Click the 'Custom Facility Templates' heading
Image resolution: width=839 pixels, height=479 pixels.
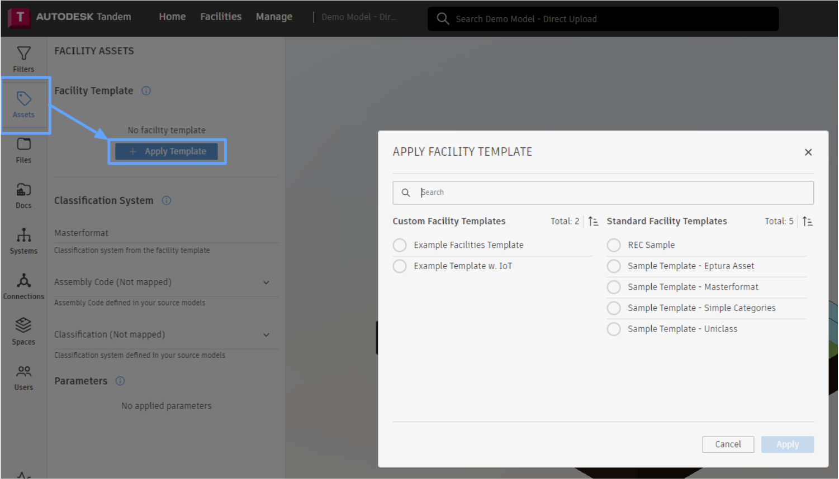(449, 221)
